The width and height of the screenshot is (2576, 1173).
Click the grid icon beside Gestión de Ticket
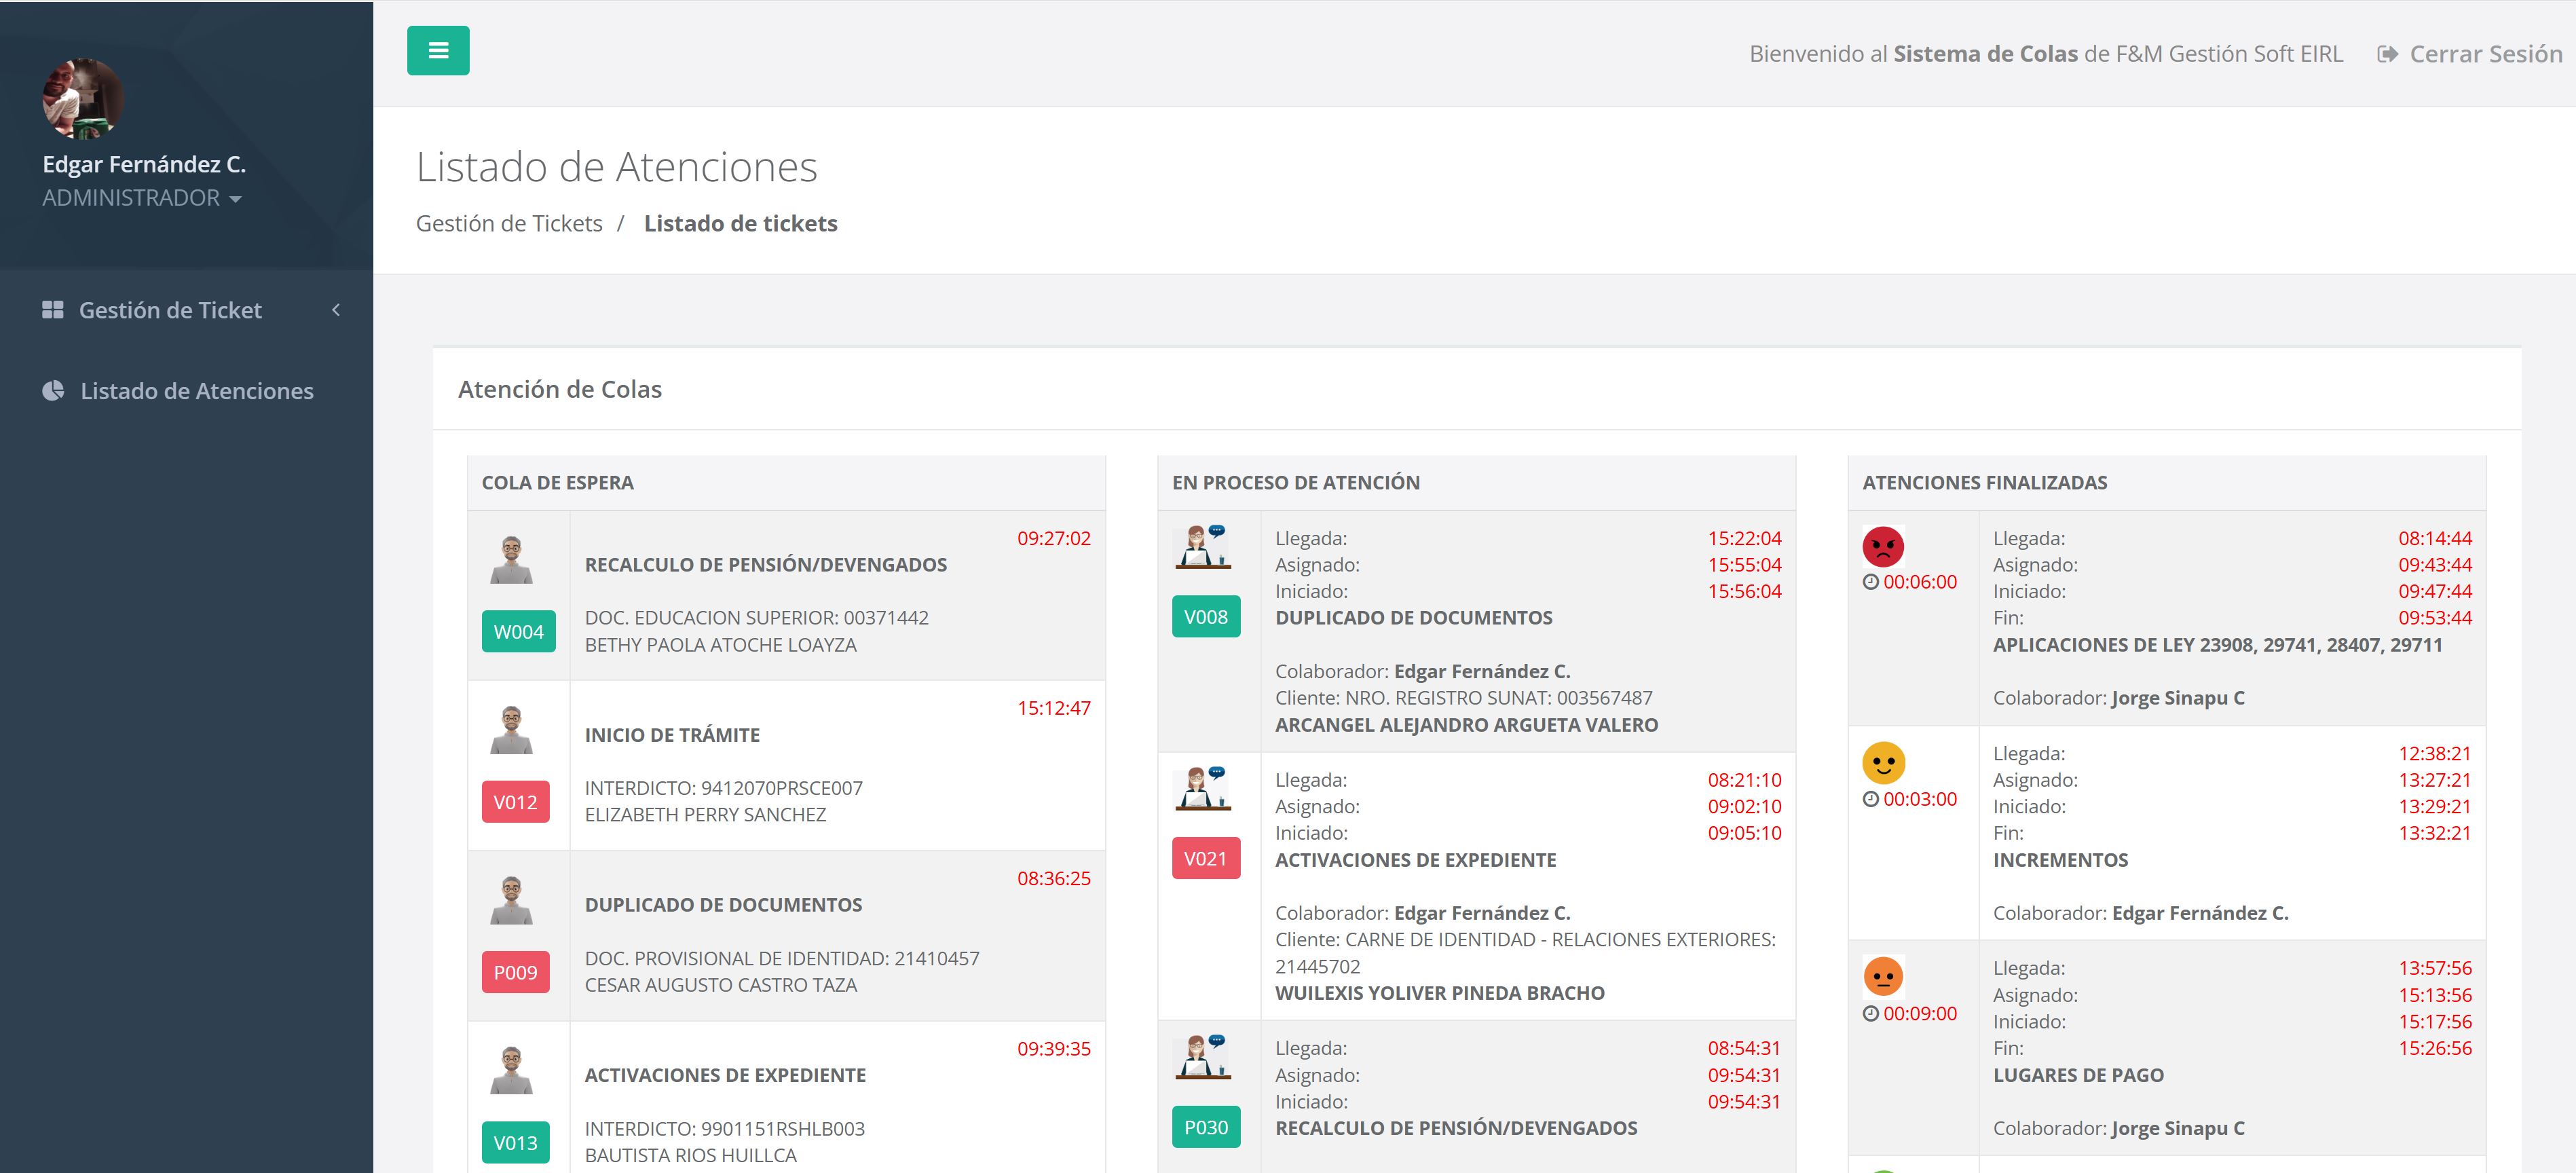[53, 310]
